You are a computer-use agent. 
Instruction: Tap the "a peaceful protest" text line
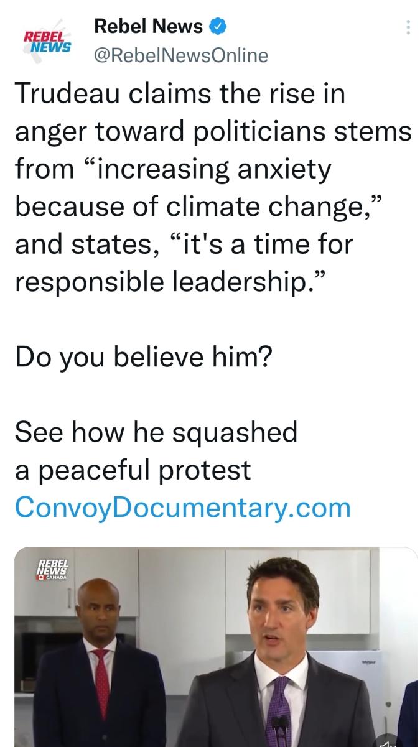[133, 470]
